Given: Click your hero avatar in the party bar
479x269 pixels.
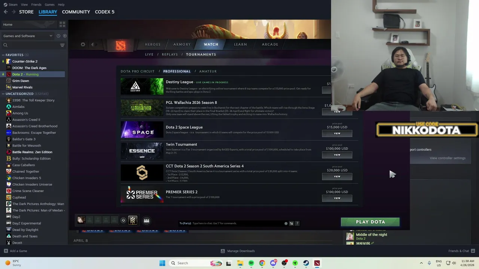Looking at the screenshot, I should click(x=81, y=220).
